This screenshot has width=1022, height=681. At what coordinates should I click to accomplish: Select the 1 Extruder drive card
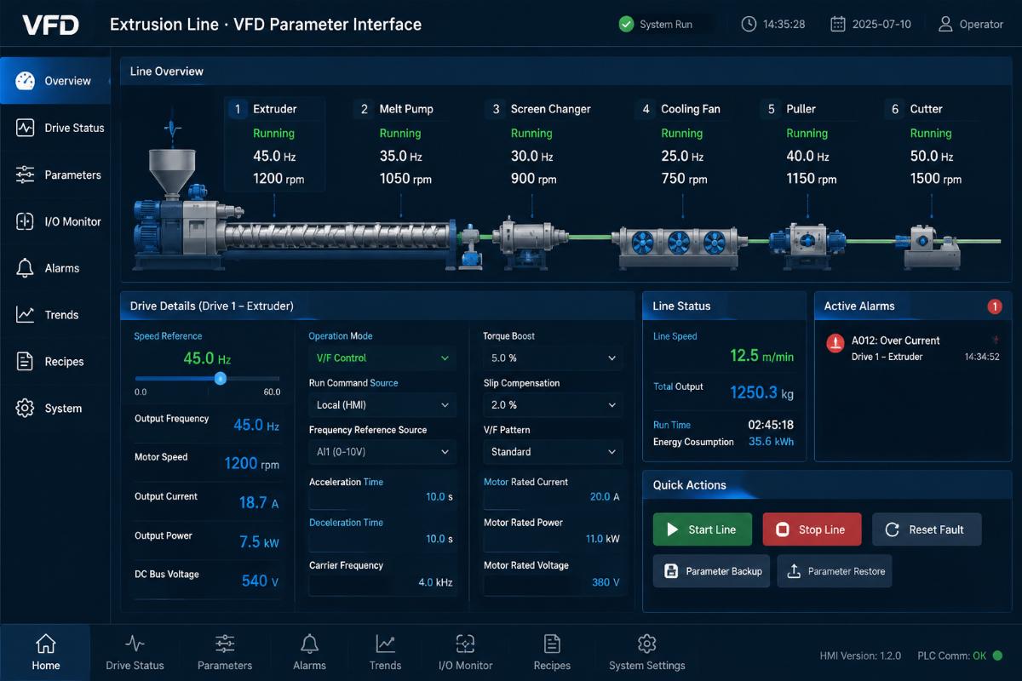(275, 144)
